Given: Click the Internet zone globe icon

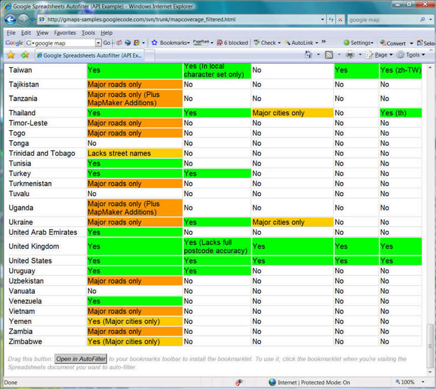Looking at the screenshot, I should [x=273, y=382].
